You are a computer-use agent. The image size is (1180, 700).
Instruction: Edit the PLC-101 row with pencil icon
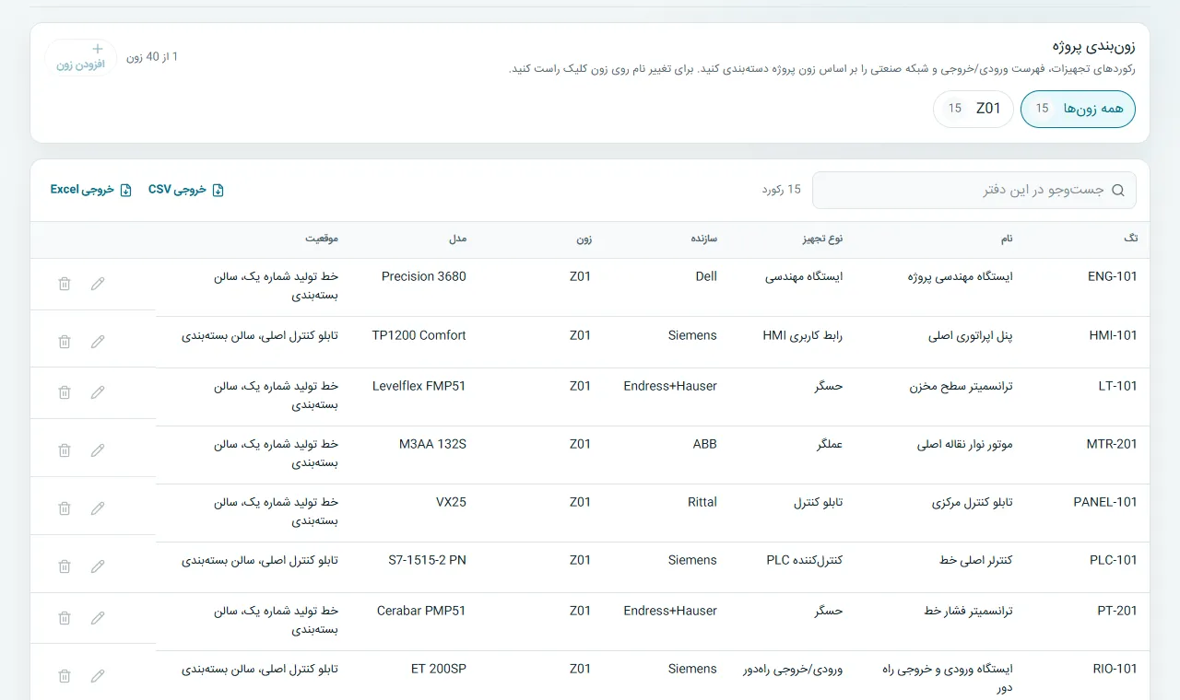(x=98, y=566)
